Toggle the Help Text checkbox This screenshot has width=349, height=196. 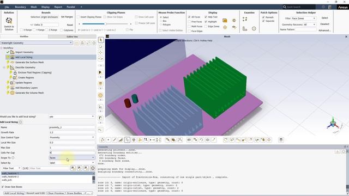coord(206,17)
